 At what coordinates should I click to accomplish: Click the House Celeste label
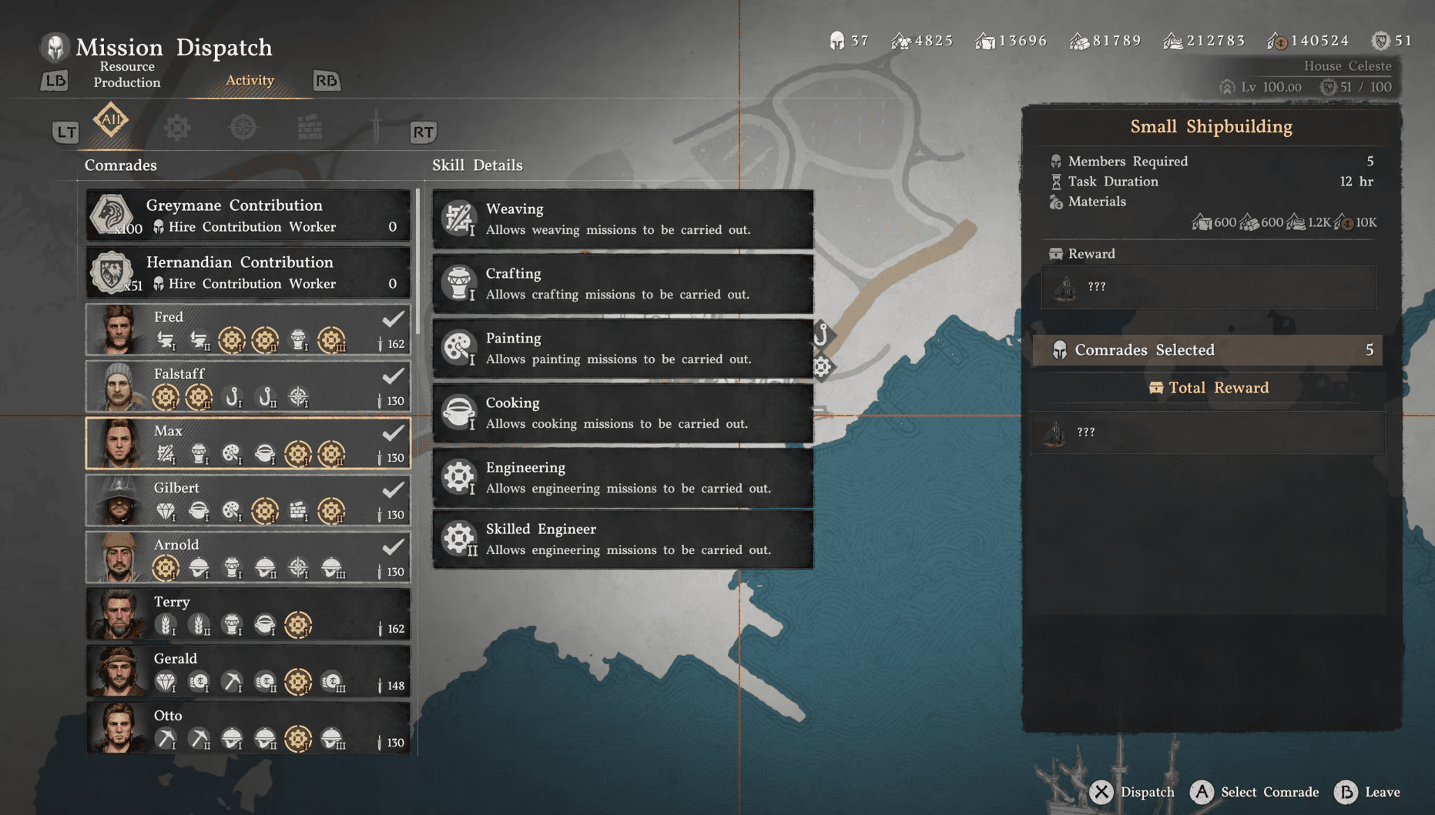(x=1347, y=66)
